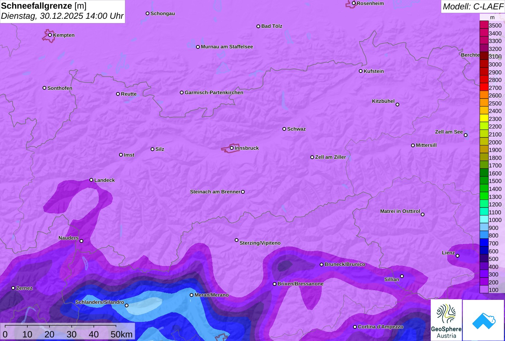
Task: Click the Bad Tölz marker dot
Action: [x=258, y=26]
